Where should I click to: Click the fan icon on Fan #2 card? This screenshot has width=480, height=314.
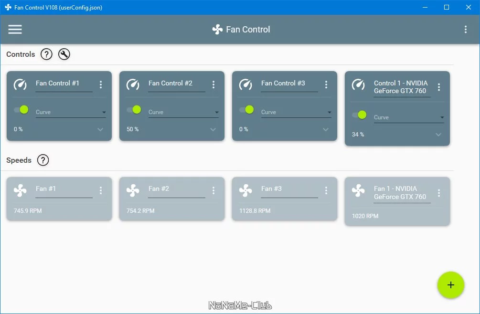coord(133,190)
